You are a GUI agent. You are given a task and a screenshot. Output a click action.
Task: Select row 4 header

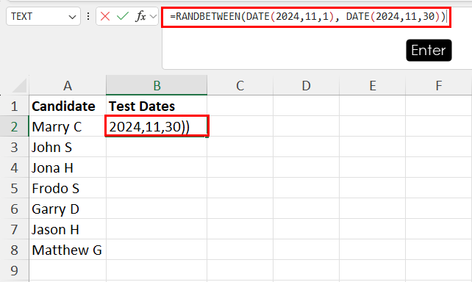coord(15,167)
